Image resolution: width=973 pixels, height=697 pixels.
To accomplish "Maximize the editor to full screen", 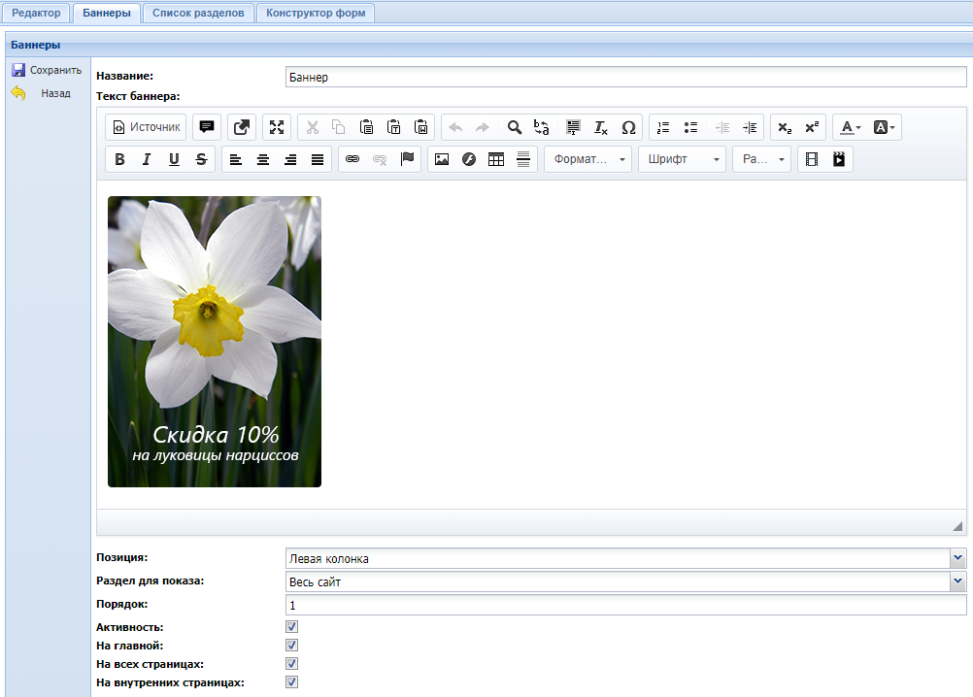I will 277,127.
